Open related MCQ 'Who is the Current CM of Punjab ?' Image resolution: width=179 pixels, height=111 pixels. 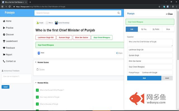[52, 90]
